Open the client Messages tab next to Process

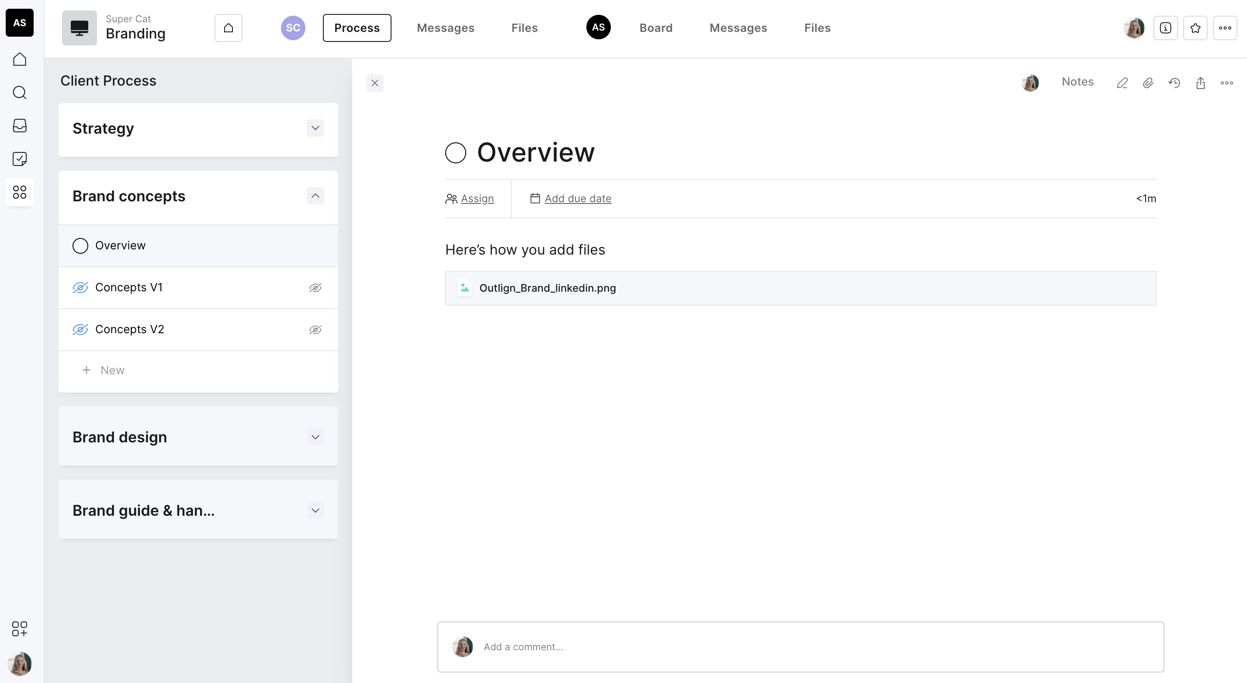click(445, 28)
